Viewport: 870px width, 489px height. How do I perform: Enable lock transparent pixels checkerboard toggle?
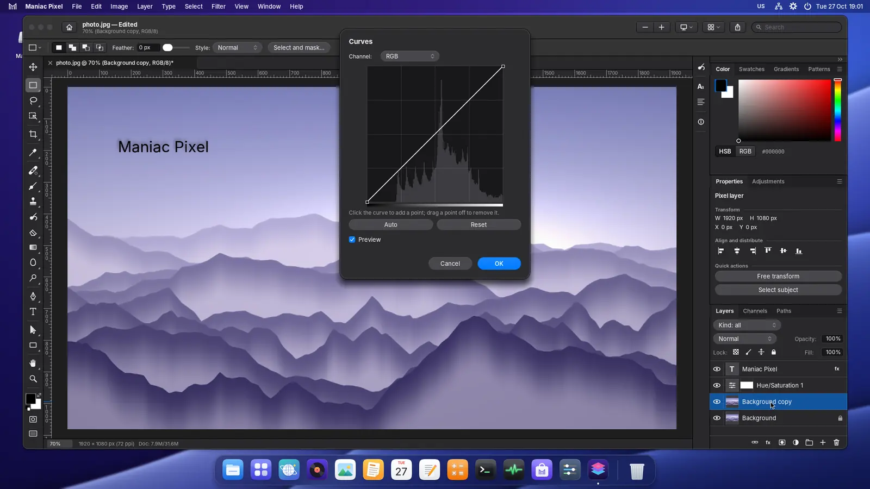coord(736,352)
